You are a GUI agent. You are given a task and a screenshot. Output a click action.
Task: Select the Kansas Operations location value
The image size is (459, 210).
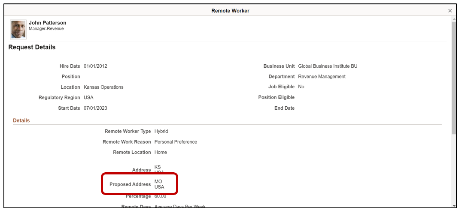pyautogui.click(x=103, y=87)
